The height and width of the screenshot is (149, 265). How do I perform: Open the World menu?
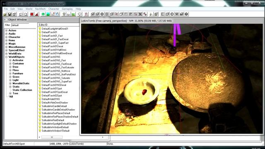coord(29,9)
